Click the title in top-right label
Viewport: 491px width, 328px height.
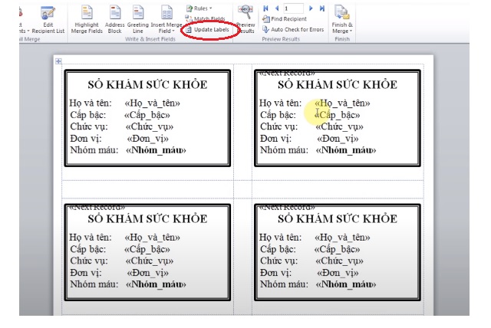tap(338, 85)
